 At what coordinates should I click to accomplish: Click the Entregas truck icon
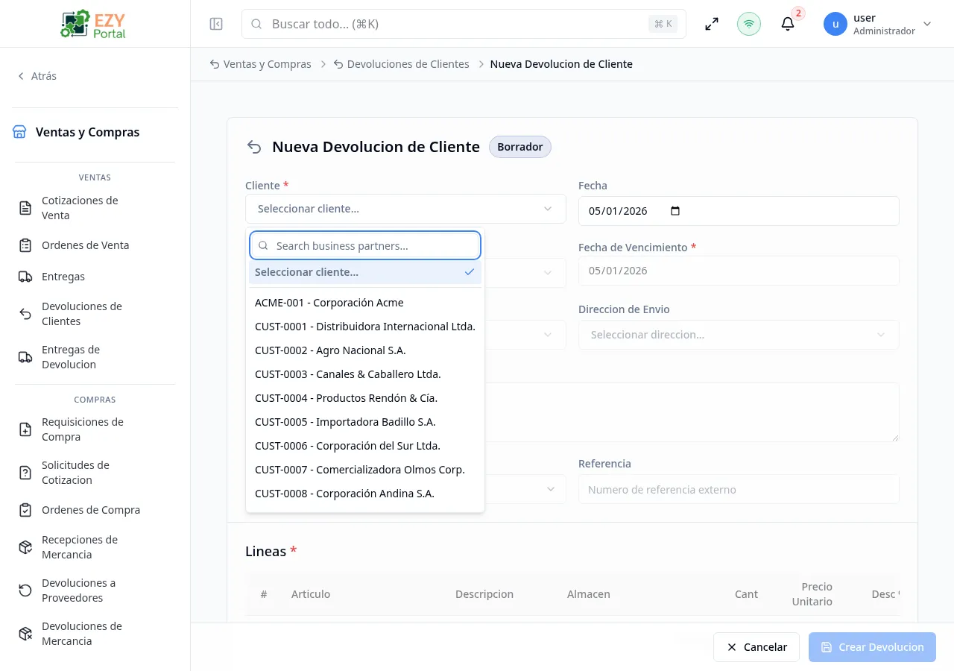click(x=25, y=277)
